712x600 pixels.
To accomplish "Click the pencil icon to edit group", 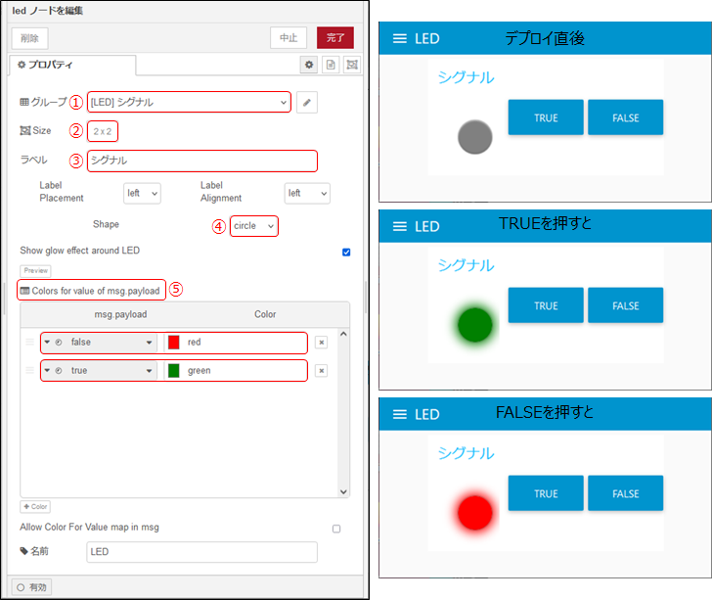I will [x=307, y=102].
